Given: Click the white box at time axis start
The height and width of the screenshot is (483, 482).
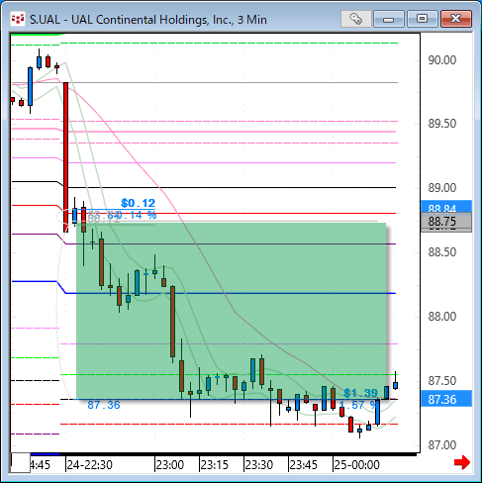Looking at the screenshot, I should pyautogui.click(x=21, y=463).
